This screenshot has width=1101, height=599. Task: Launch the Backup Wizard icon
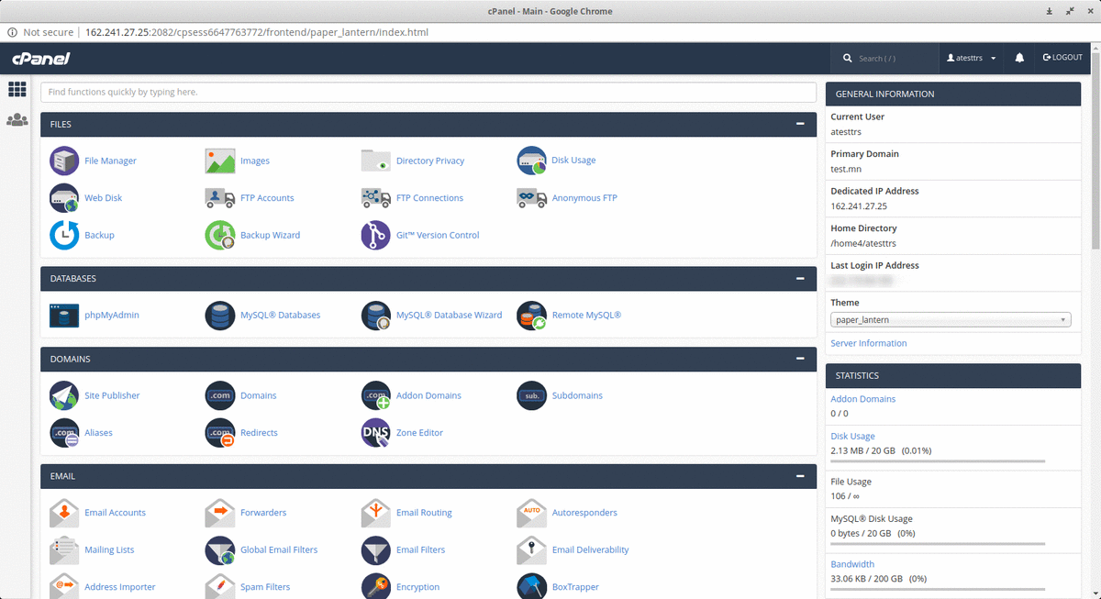coord(220,235)
